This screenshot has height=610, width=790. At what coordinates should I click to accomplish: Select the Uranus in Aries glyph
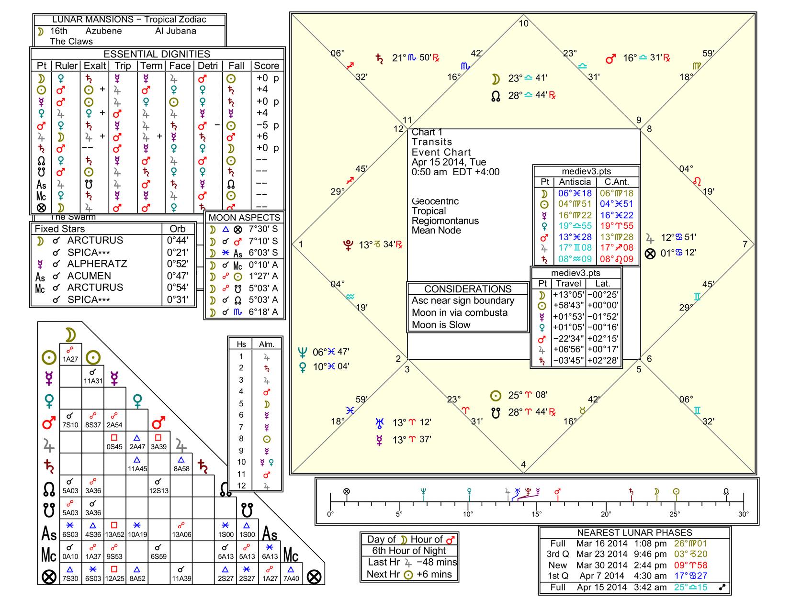tap(379, 422)
